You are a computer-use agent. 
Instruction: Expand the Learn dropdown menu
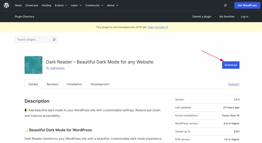point(76,5)
